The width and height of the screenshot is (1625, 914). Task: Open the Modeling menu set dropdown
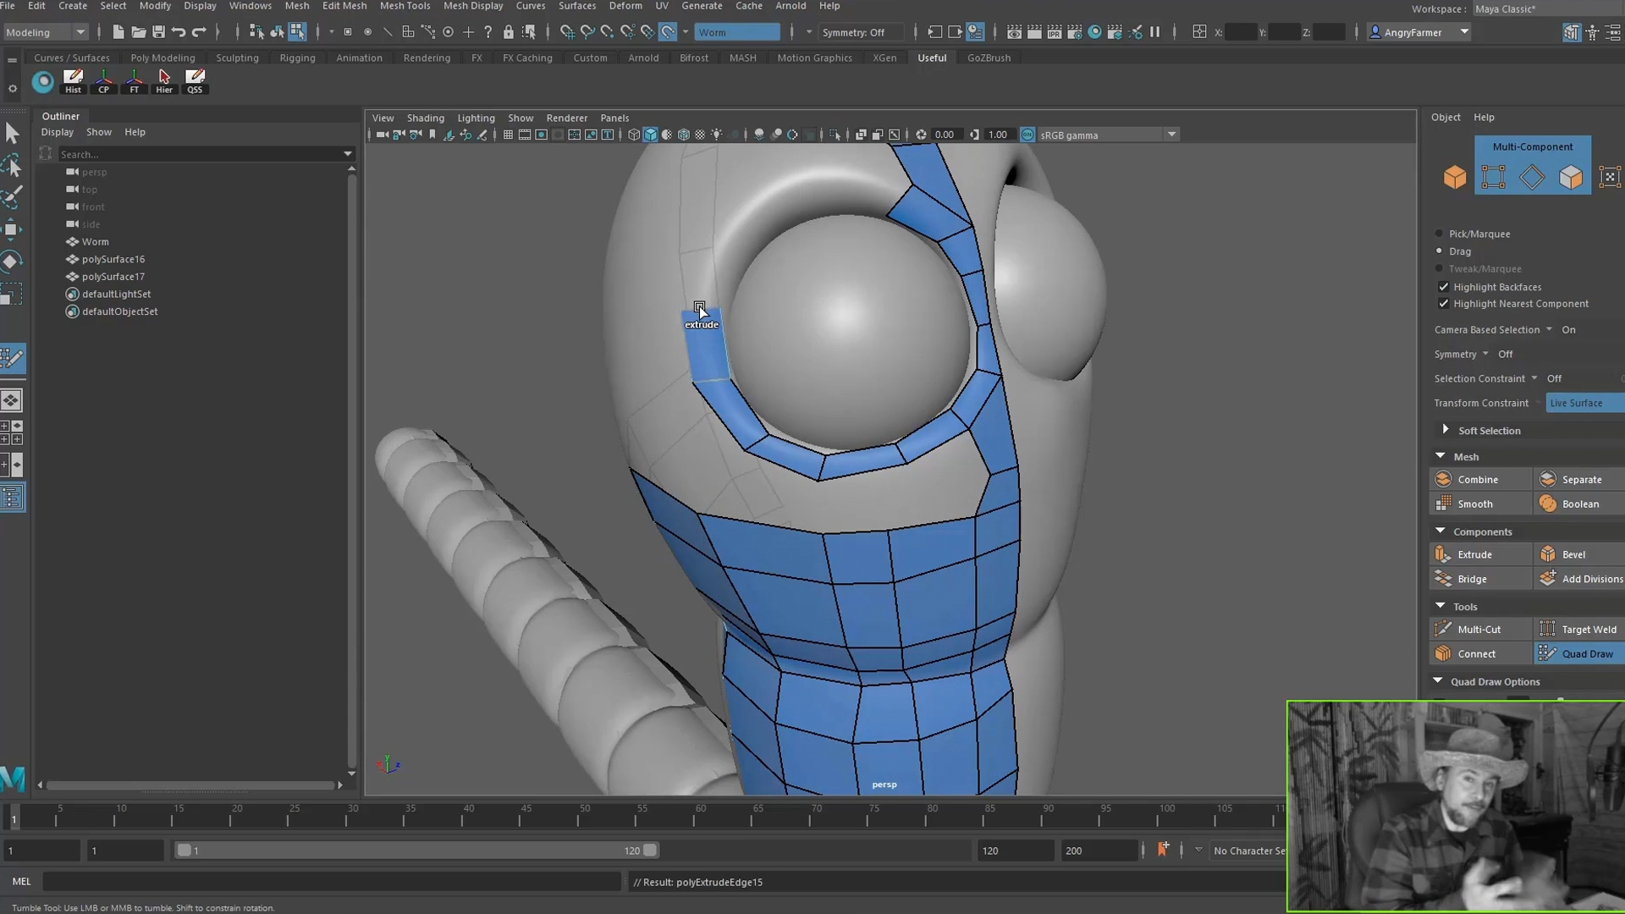[46, 32]
